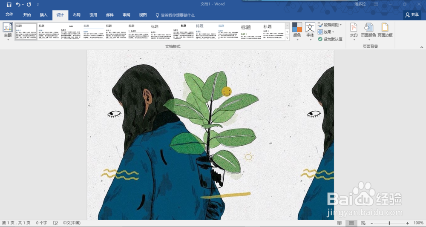Save the document with the floppy icon
Screen dimensions: 426x227
(9, 4)
